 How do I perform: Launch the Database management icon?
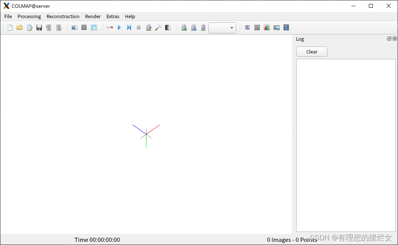click(94, 28)
